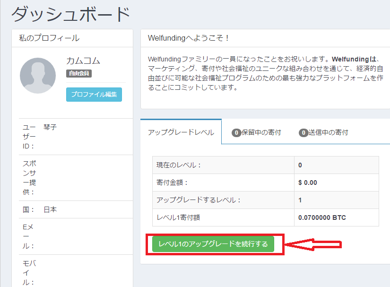The image size is (390, 287).
Task: Open the 保留中の寄付 tab
Action: click(x=256, y=132)
